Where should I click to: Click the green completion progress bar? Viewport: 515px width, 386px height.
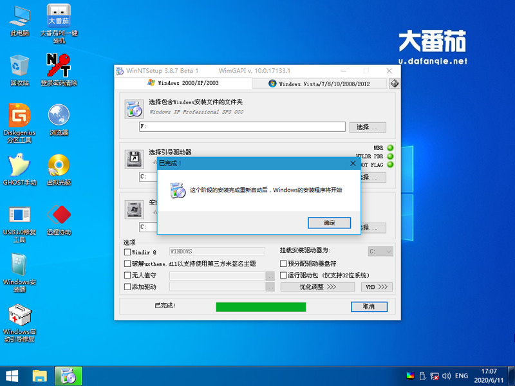tap(260, 307)
